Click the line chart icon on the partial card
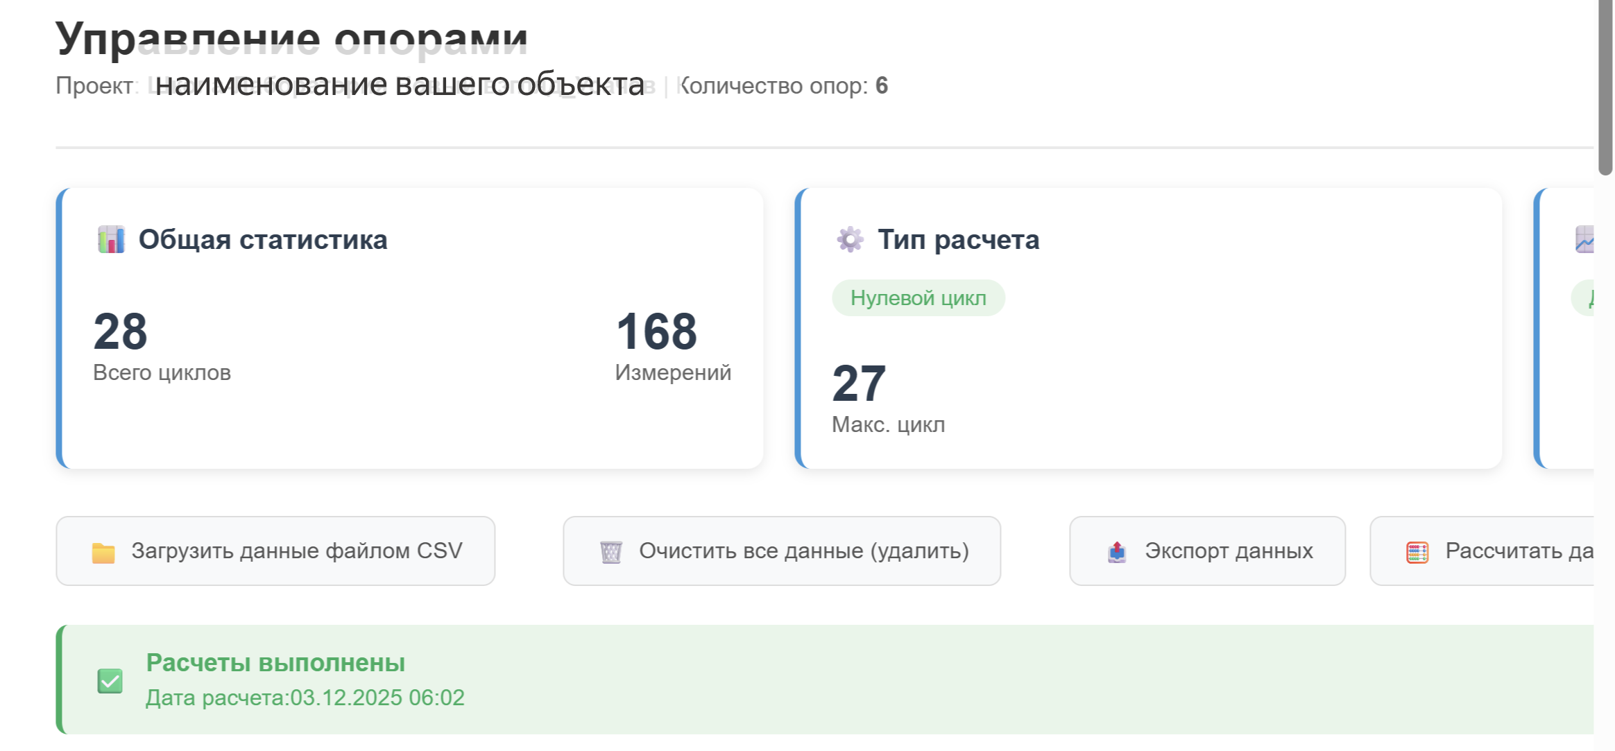The width and height of the screenshot is (1615, 751). (1585, 240)
